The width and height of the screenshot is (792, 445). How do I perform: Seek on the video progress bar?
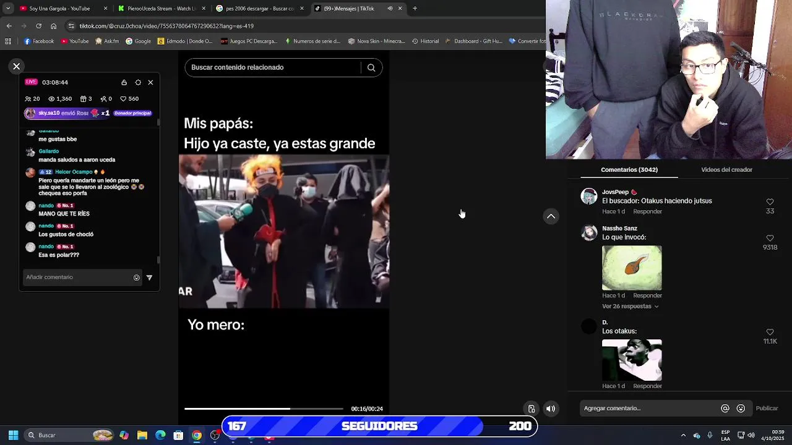(264, 409)
